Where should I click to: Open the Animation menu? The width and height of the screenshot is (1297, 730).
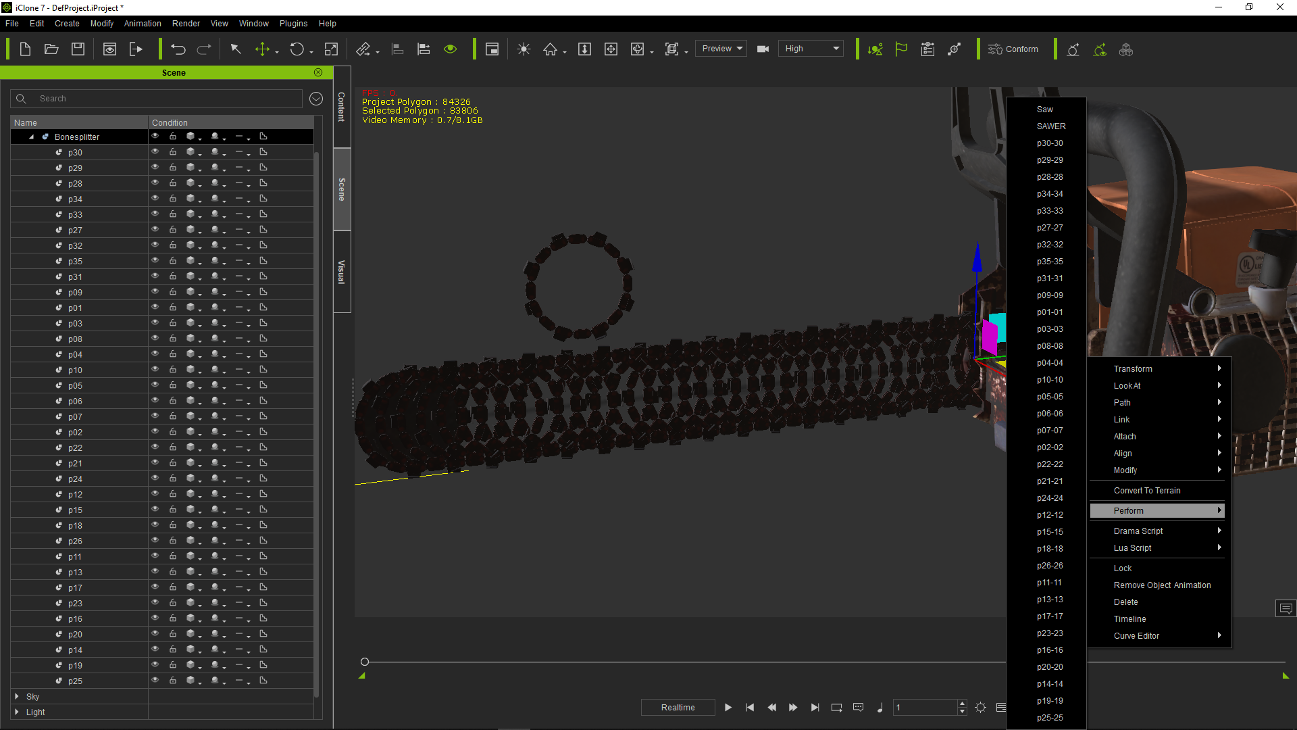[x=143, y=23]
